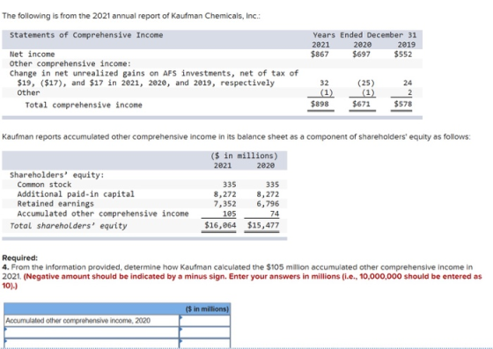The image size is (493, 349).
Task: Click the 'Net income' row label
Action: tap(32, 55)
